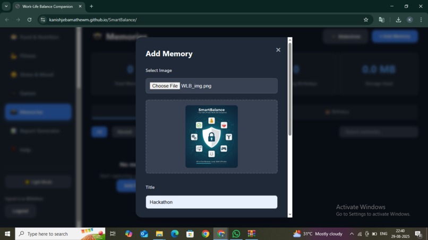Reload the current page
The width and height of the screenshot is (428, 240).
click(x=30, y=20)
